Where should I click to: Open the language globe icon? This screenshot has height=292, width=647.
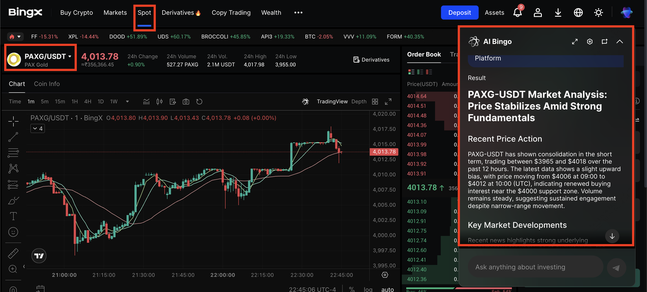click(x=578, y=13)
